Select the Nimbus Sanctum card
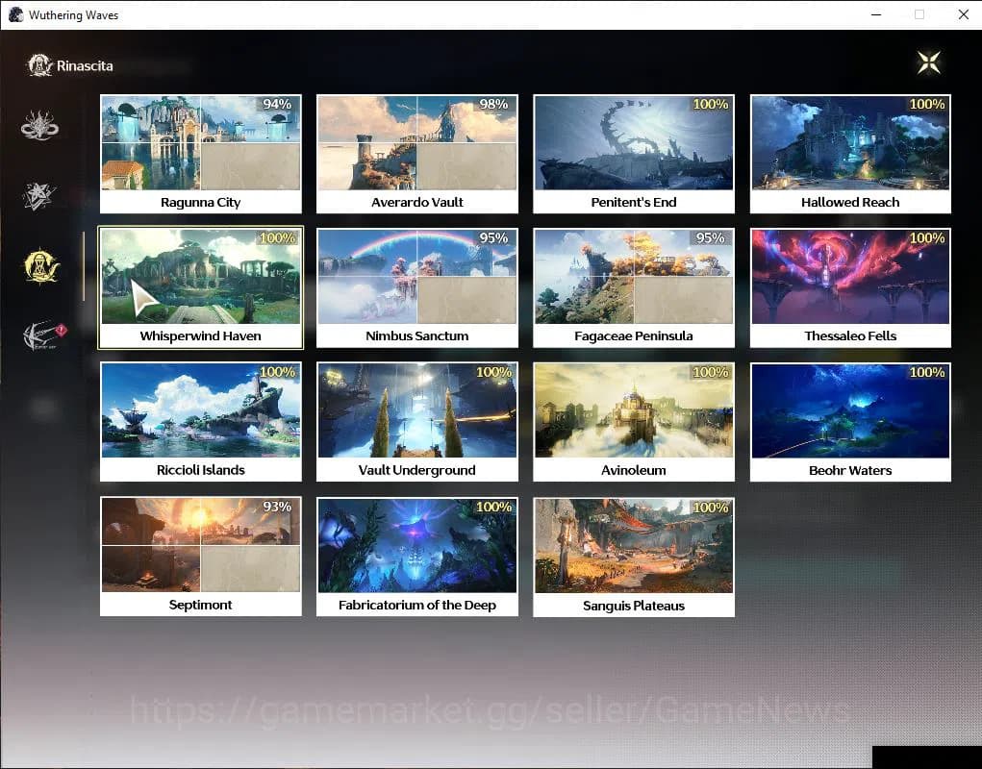 click(417, 287)
